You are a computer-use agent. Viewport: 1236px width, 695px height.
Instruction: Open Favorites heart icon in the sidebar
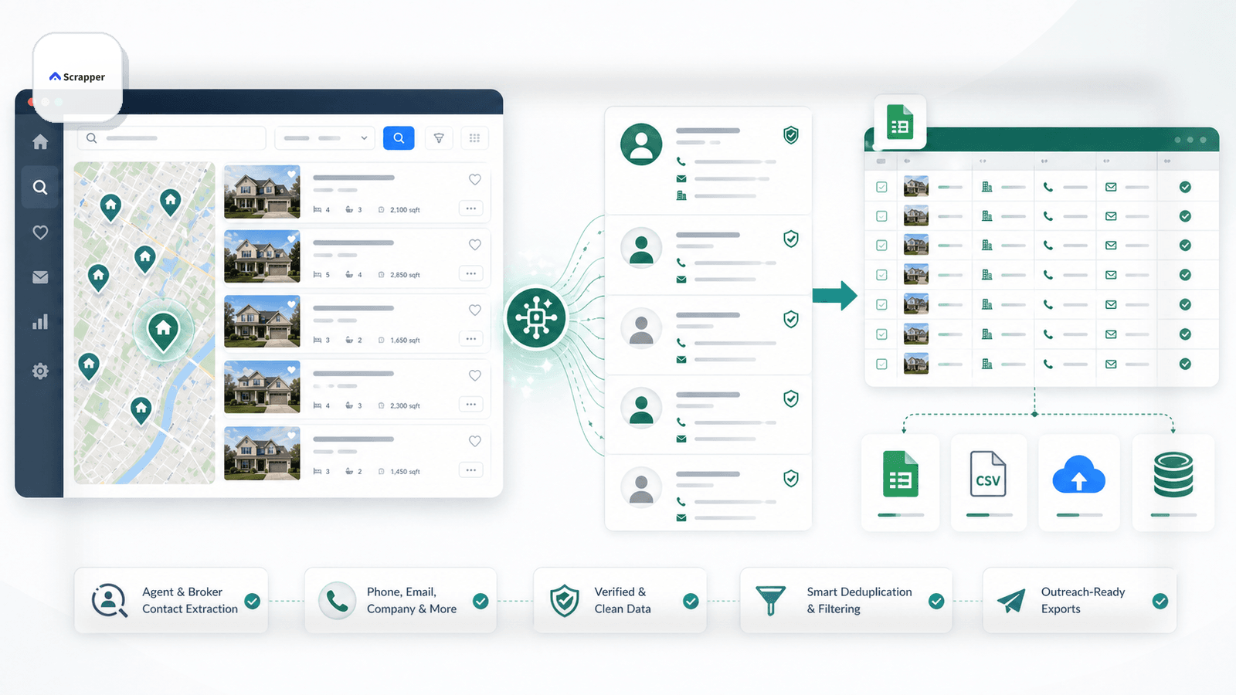pyautogui.click(x=40, y=232)
